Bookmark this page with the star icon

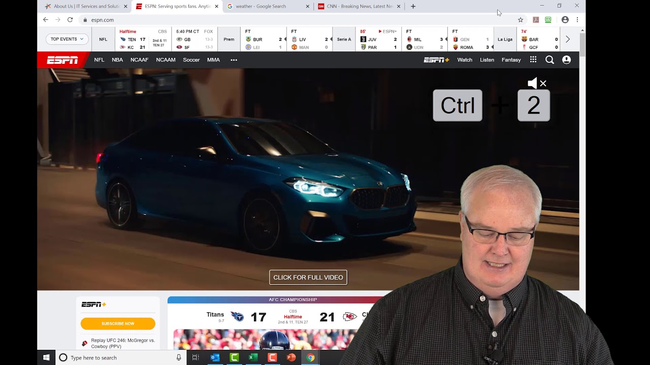(x=521, y=20)
